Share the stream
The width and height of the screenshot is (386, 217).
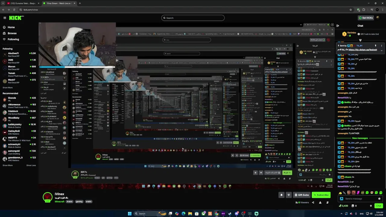click(313, 203)
